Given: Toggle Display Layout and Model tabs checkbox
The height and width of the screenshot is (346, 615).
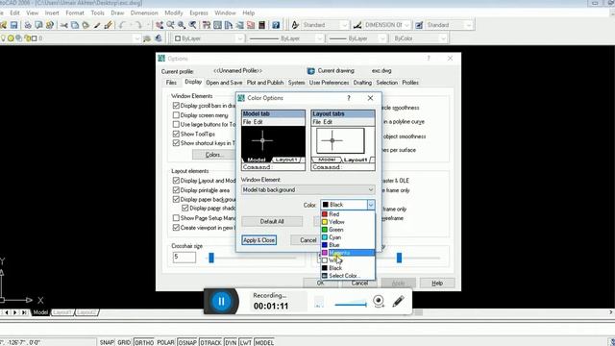Looking at the screenshot, I should [176, 181].
